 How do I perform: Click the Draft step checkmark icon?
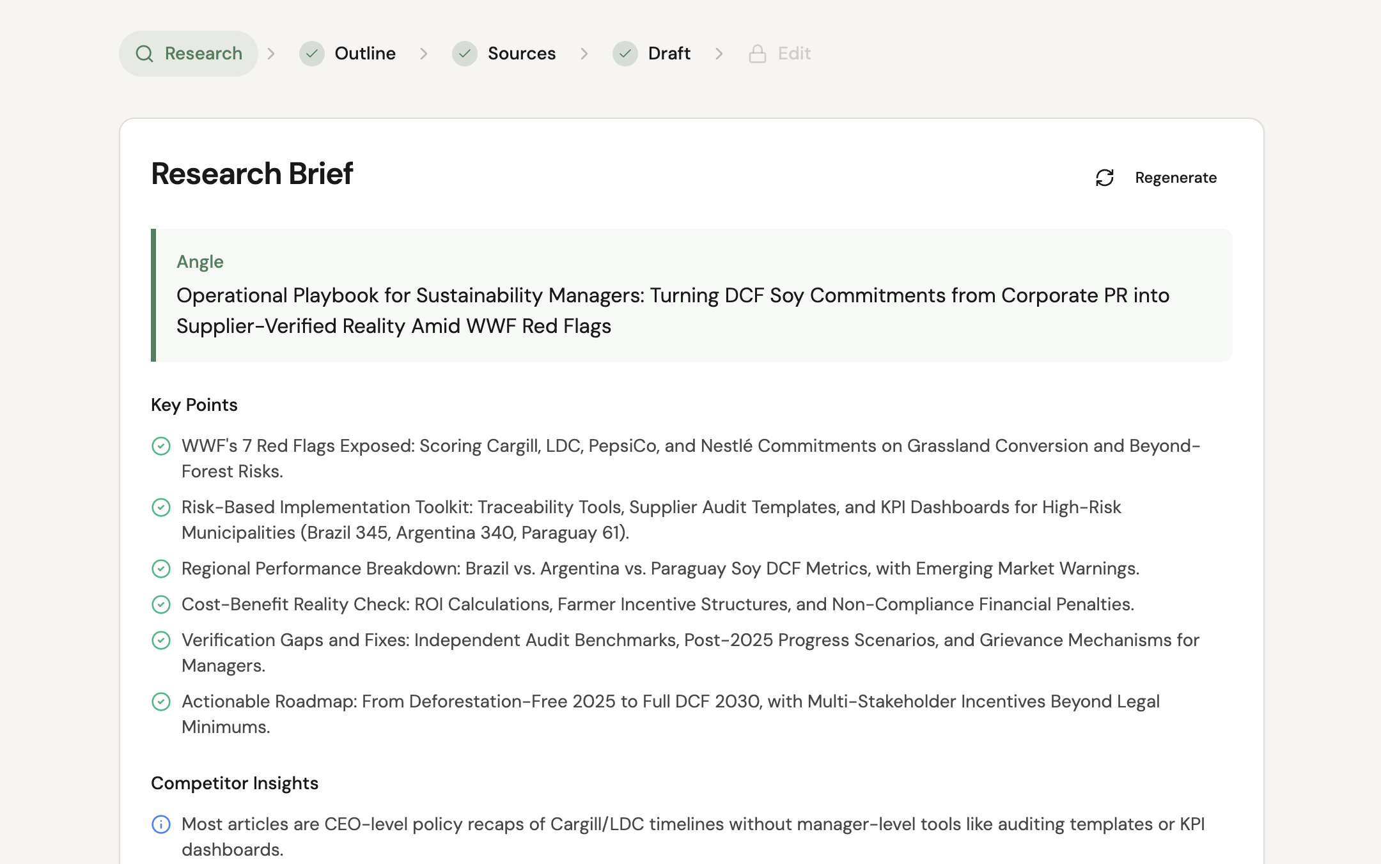click(625, 54)
